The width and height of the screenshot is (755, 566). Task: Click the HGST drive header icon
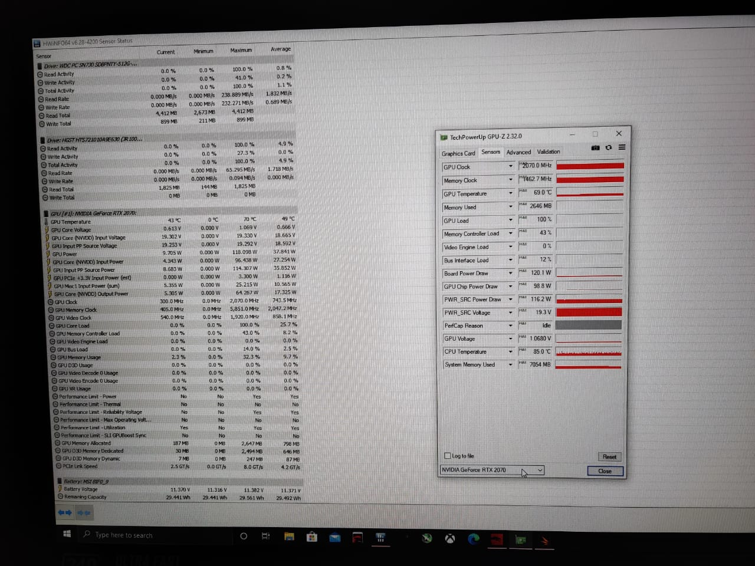pos(42,140)
